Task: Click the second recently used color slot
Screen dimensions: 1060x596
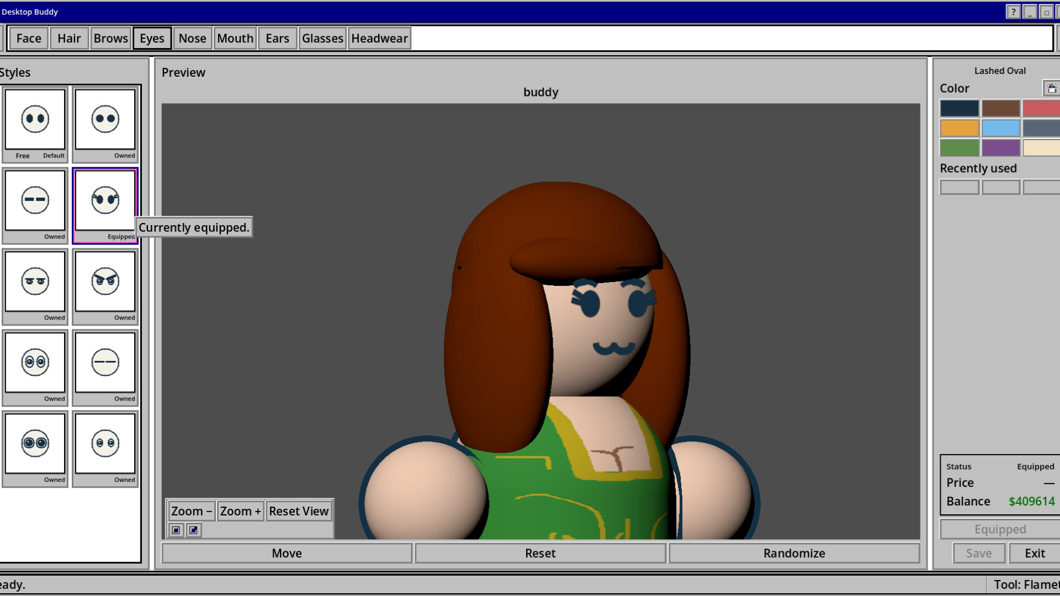Action: click(x=1000, y=188)
